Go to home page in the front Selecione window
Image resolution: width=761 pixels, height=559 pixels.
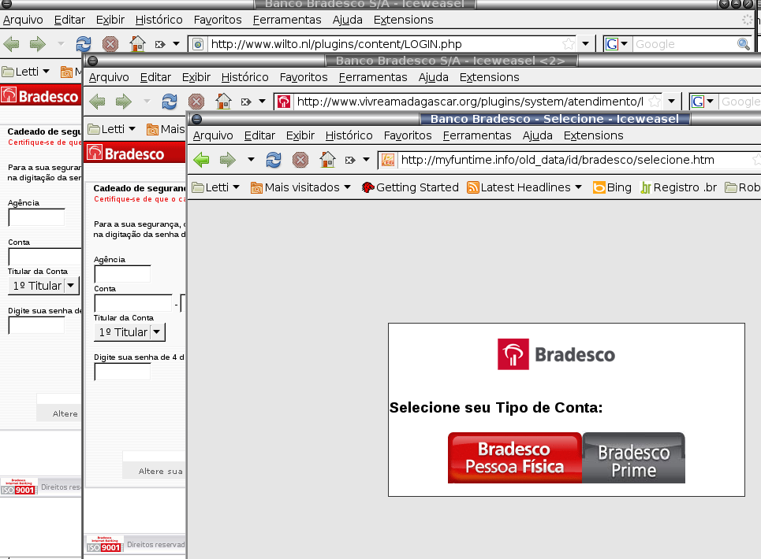(x=327, y=159)
